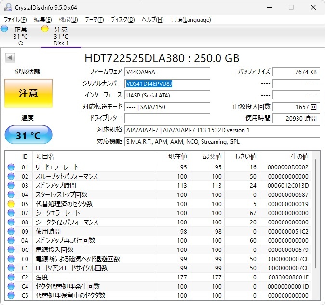Click yellow caution icon for Disk 1
Screen dimensions: 325x305
(x=45, y=28)
